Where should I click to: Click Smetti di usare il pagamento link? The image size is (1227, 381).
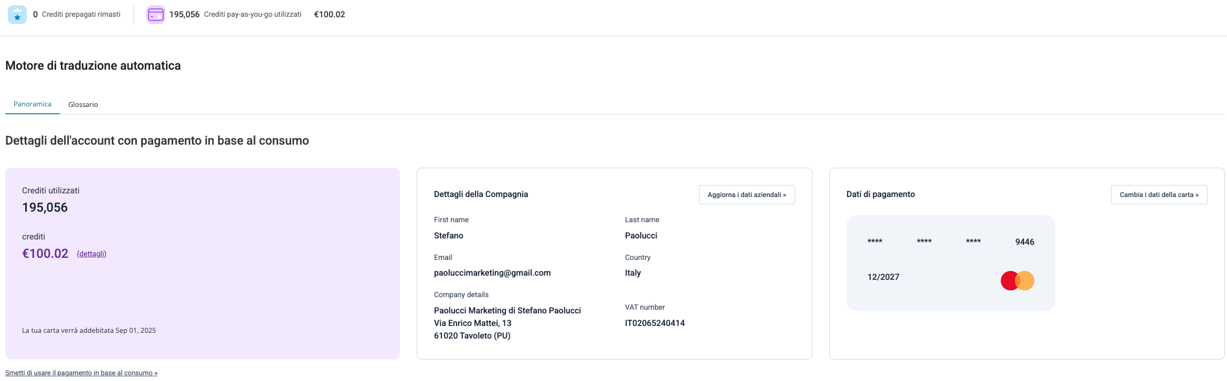click(81, 373)
